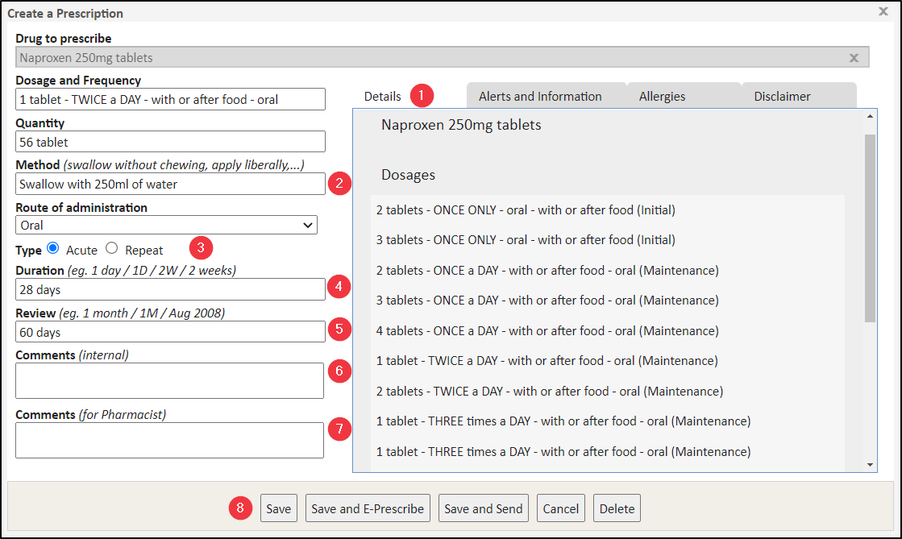Delete the prescription
Viewport: 902px width, 539px height.
tap(617, 508)
